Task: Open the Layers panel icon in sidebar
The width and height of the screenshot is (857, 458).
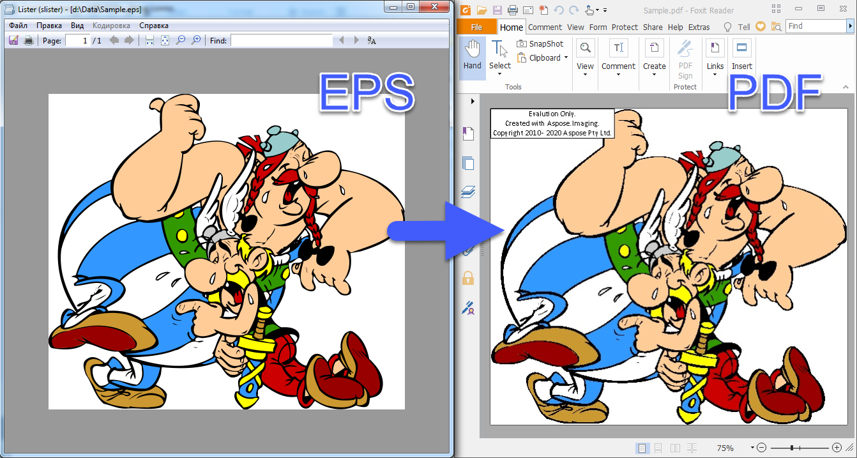Action: point(468,191)
